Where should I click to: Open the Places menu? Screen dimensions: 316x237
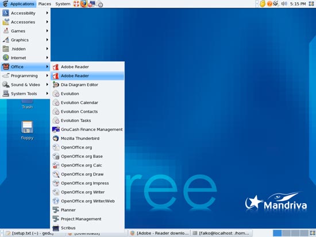45,4
